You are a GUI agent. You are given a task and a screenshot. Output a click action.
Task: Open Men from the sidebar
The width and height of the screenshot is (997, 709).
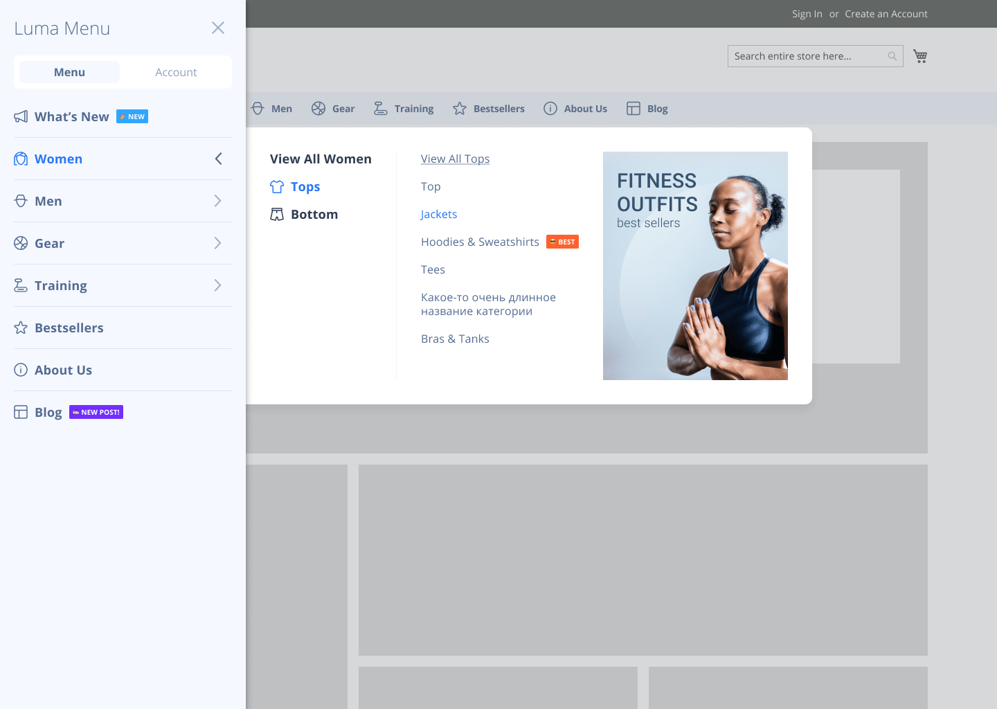[x=48, y=201]
